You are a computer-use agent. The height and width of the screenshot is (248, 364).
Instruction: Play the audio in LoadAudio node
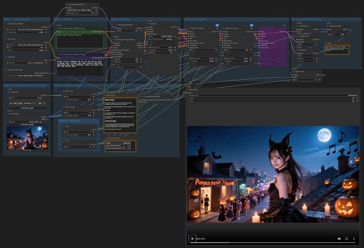[11, 103]
